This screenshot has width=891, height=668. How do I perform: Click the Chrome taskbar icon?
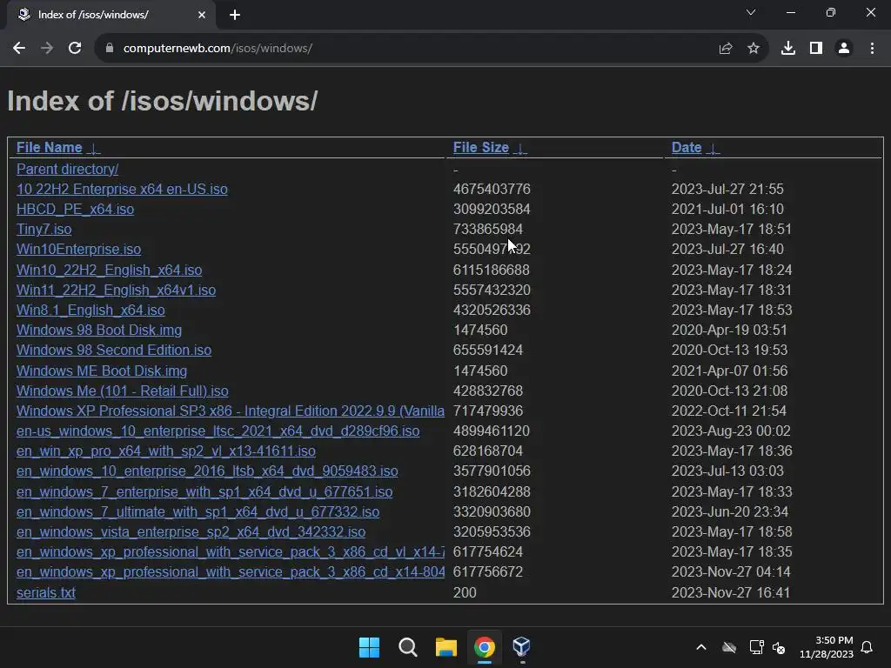tap(484, 647)
